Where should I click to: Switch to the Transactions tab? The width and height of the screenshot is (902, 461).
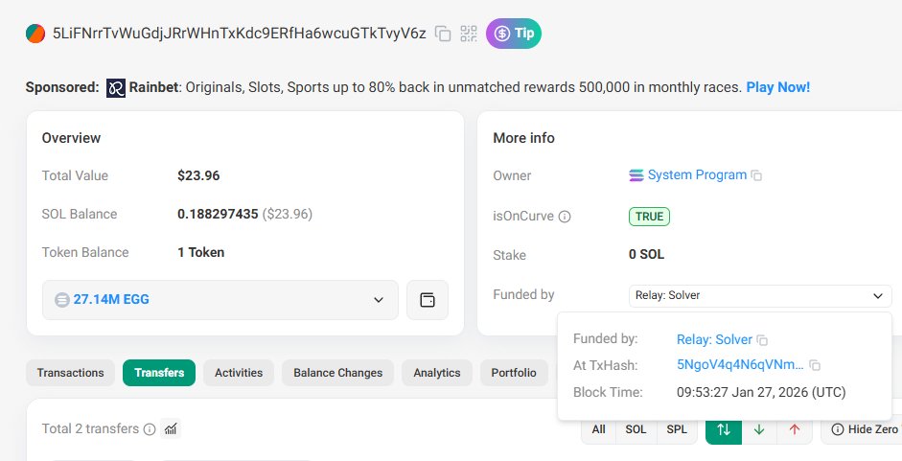[x=71, y=373]
